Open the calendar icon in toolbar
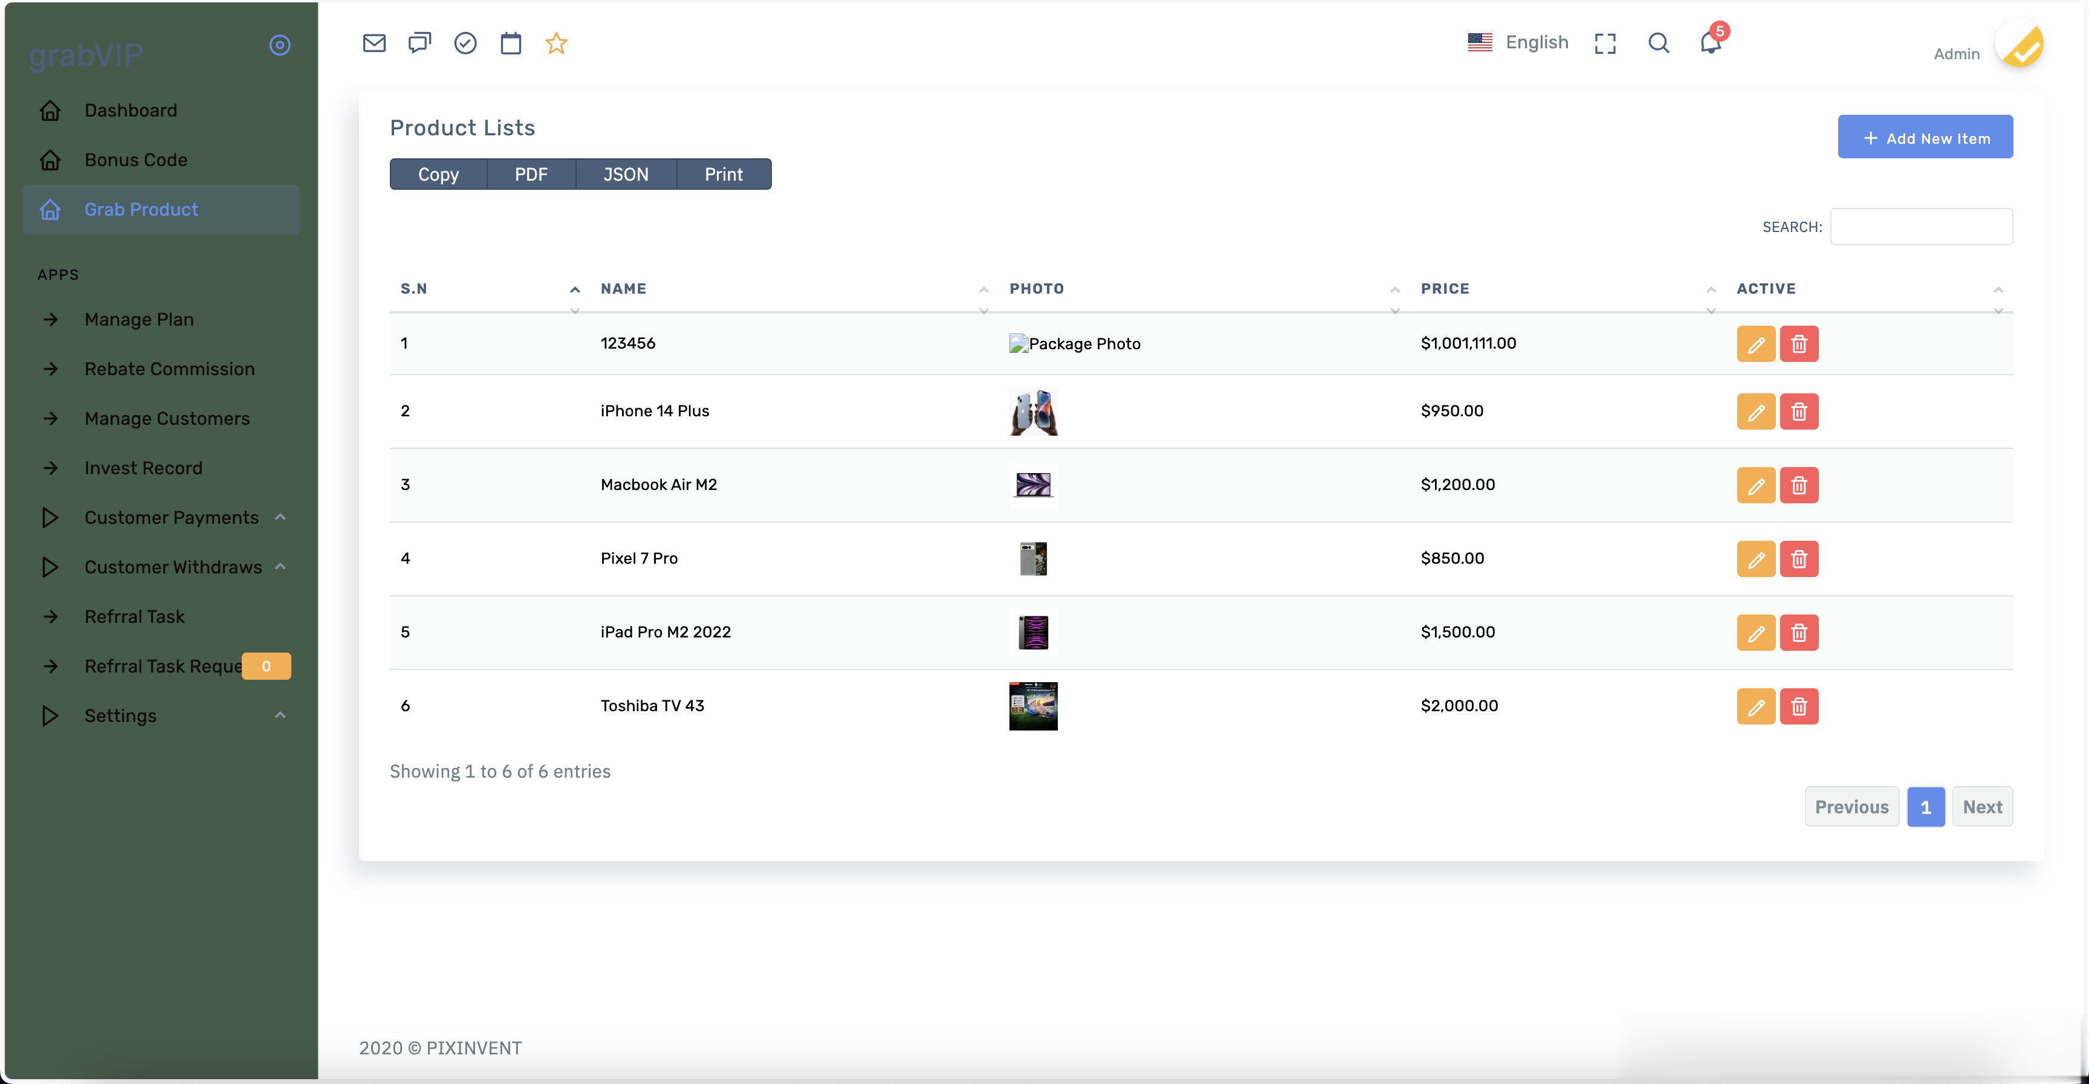This screenshot has height=1084, width=2089. (x=511, y=43)
